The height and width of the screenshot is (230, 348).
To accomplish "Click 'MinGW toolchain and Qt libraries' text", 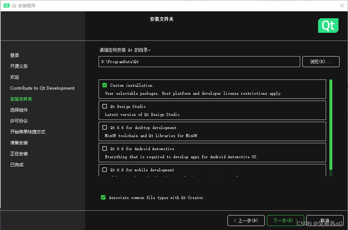I will (x=151, y=136).
